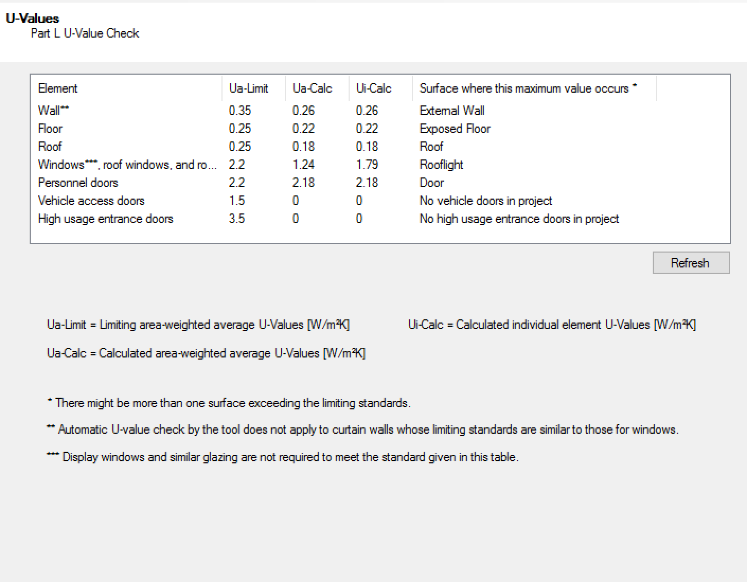The width and height of the screenshot is (747, 582).
Task: Click the Ua-Limit column header
Action: pyautogui.click(x=254, y=88)
